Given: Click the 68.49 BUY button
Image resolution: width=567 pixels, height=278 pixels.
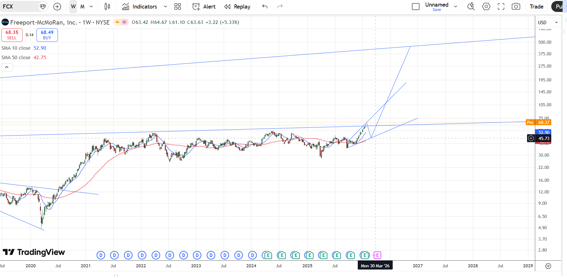Looking at the screenshot, I should click(47, 35).
